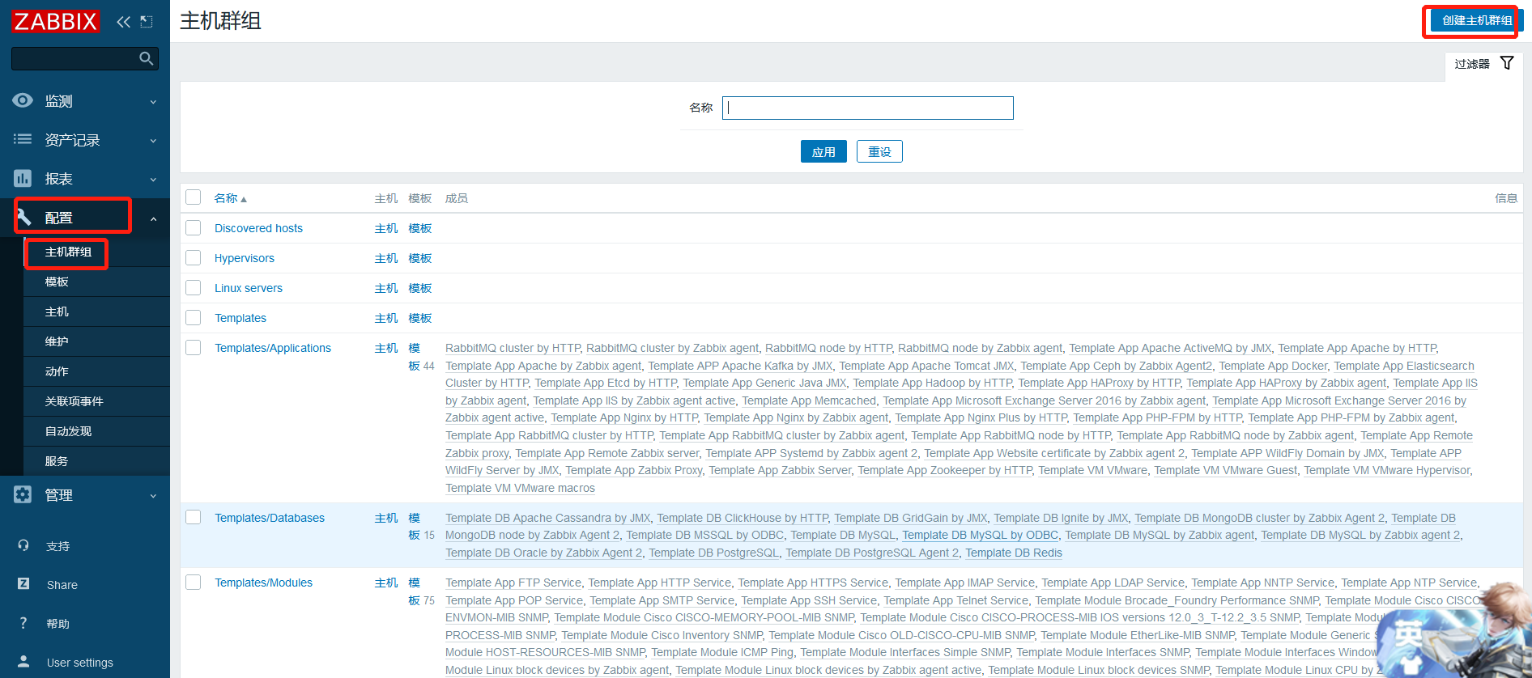The image size is (1532, 678).
Task: Check the Templates/Modules row checkbox
Action: tap(193, 583)
